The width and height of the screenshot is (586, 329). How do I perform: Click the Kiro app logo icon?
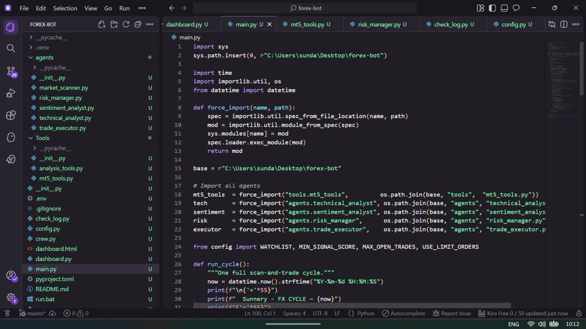(8, 8)
